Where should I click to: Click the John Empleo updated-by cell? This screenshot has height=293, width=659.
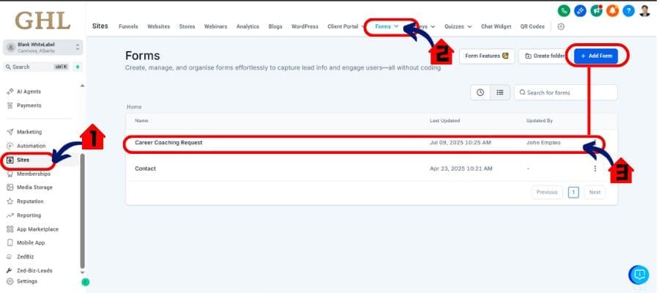click(543, 143)
